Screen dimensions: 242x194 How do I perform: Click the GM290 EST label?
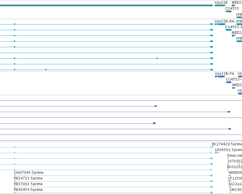pyautogui.click(x=236, y=190)
